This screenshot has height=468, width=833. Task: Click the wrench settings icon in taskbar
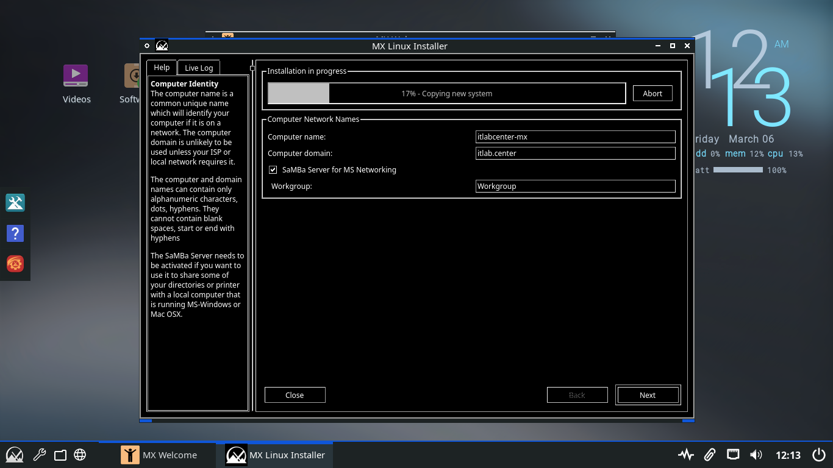pyautogui.click(x=39, y=455)
